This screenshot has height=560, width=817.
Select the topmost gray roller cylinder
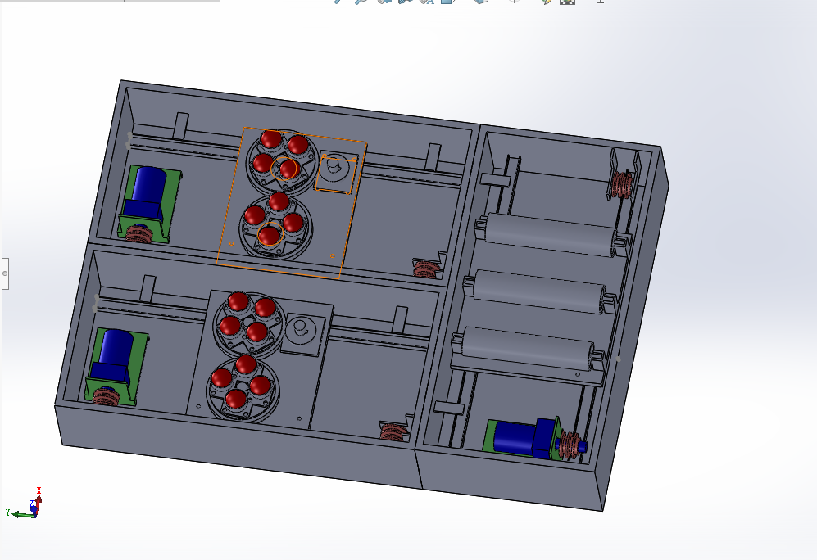pyautogui.click(x=550, y=235)
